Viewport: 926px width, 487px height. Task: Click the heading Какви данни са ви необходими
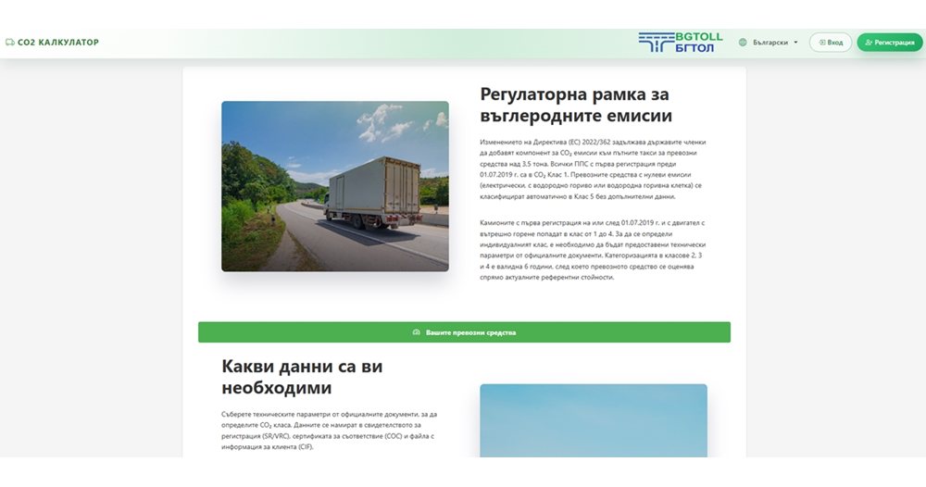click(302, 376)
